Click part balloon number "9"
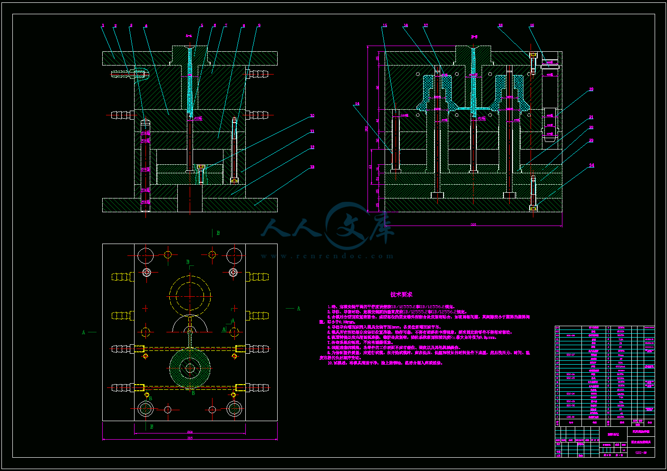This screenshot has width=667, height=471. (x=259, y=26)
